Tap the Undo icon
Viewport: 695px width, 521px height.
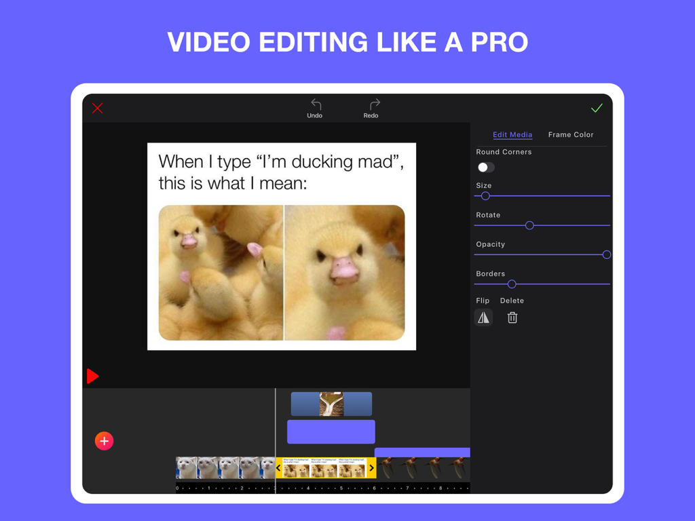point(315,105)
